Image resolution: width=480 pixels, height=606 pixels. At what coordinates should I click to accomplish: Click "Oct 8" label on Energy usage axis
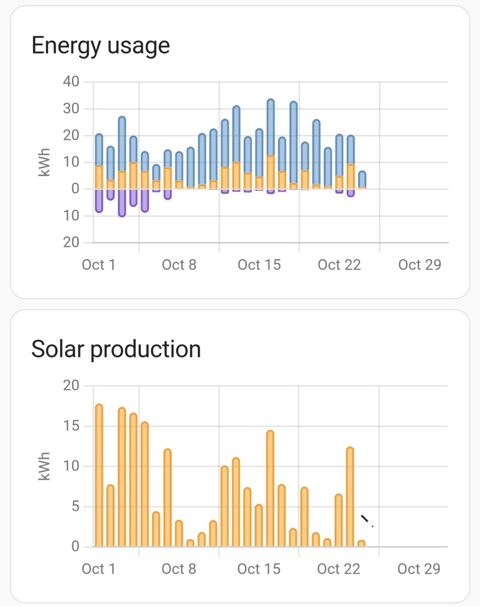(179, 265)
